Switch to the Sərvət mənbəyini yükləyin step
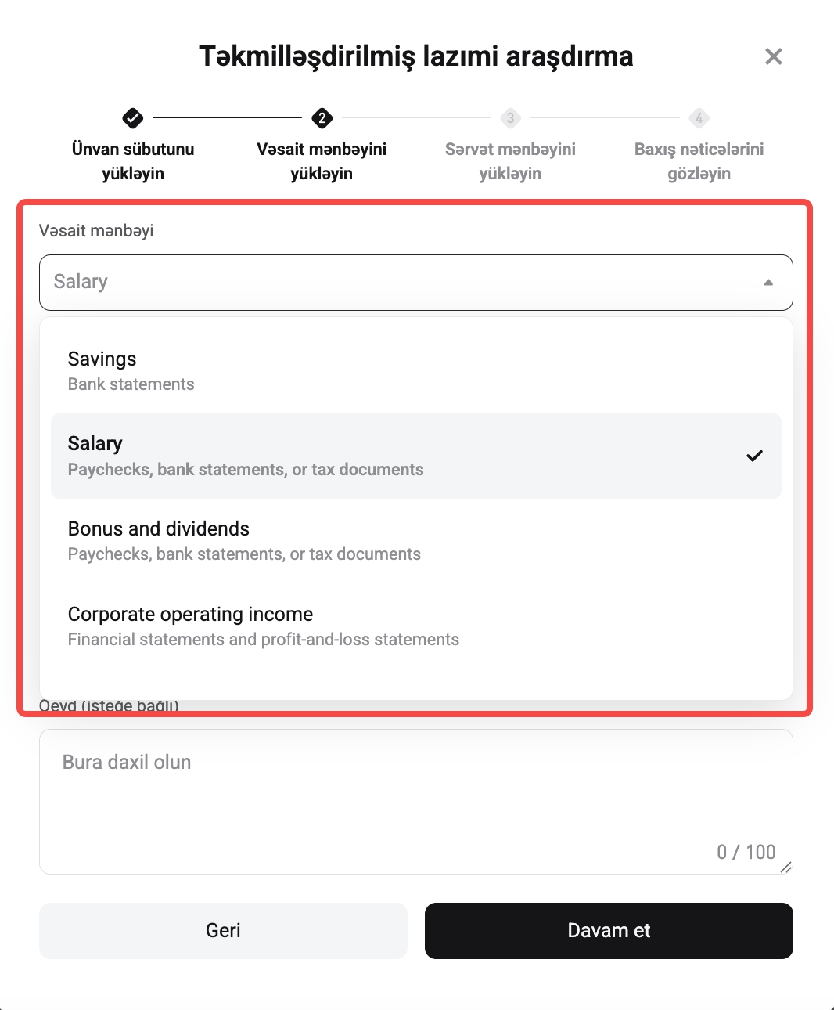 click(x=510, y=161)
